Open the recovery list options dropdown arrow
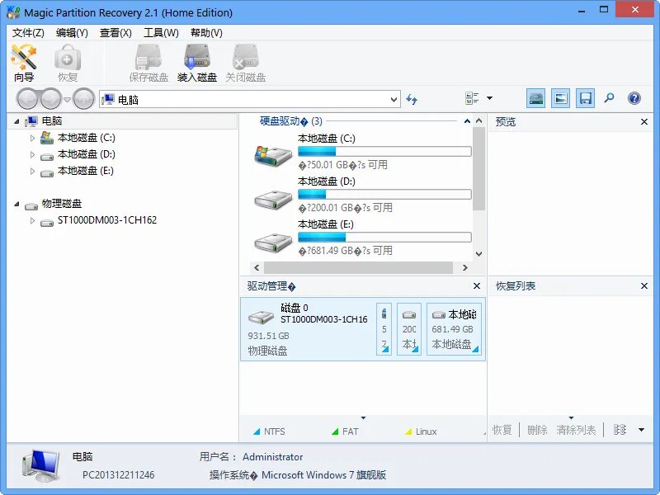 coord(642,430)
